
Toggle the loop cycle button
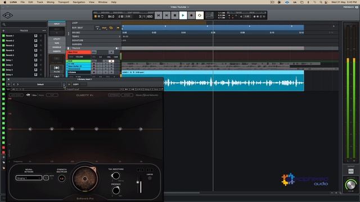click(200, 15)
